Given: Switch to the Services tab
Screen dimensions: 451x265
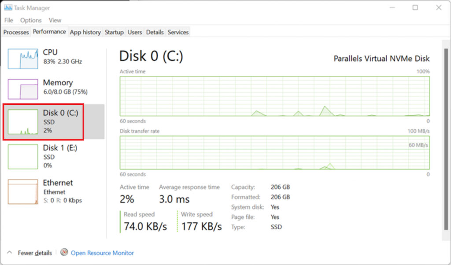Looking at the screenshot, I should [x=178, y=32].
